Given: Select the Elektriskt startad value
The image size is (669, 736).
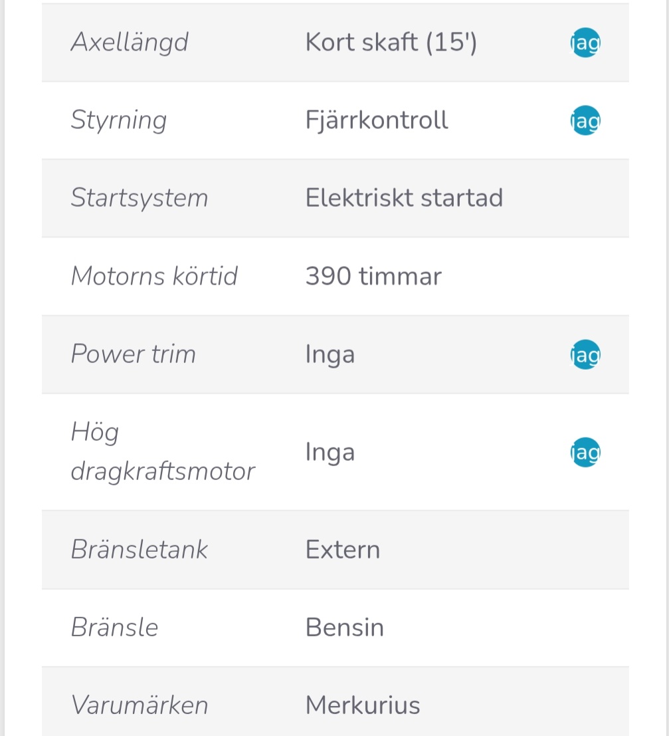Looking at the screenshot, I should tap(404, 197).
